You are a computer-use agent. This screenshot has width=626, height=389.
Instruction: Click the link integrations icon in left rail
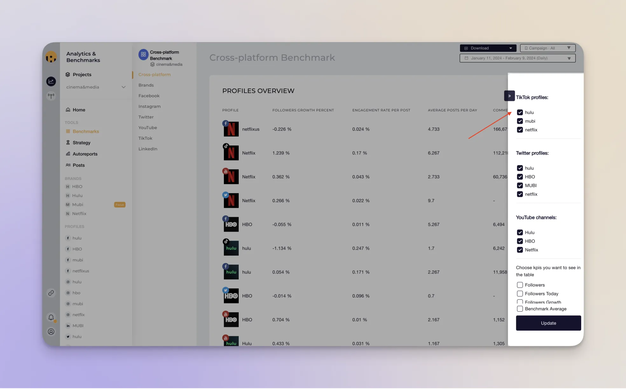51,293
